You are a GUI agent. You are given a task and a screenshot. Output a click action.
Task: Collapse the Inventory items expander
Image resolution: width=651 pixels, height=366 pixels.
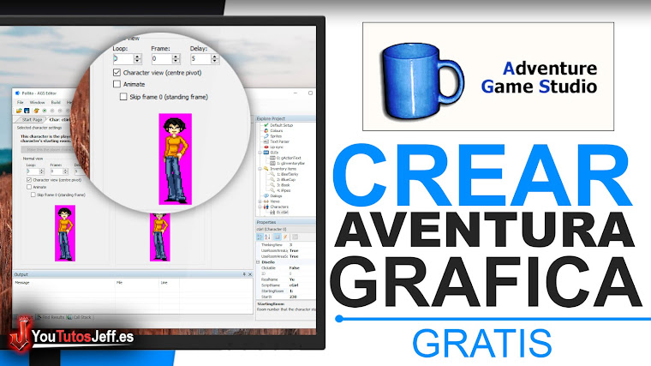point(260,169)
